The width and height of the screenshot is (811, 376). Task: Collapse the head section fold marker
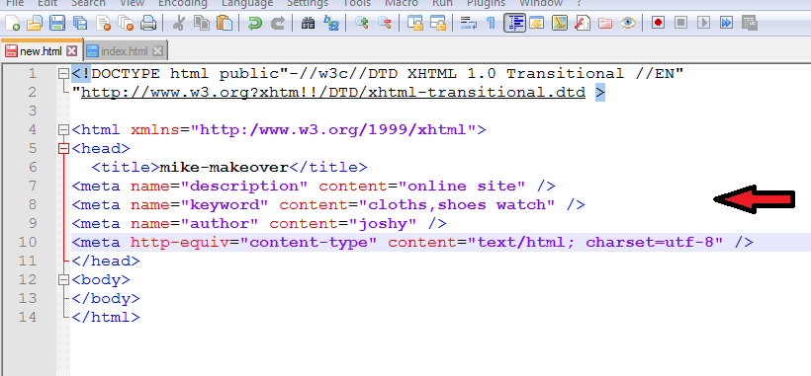63,149
